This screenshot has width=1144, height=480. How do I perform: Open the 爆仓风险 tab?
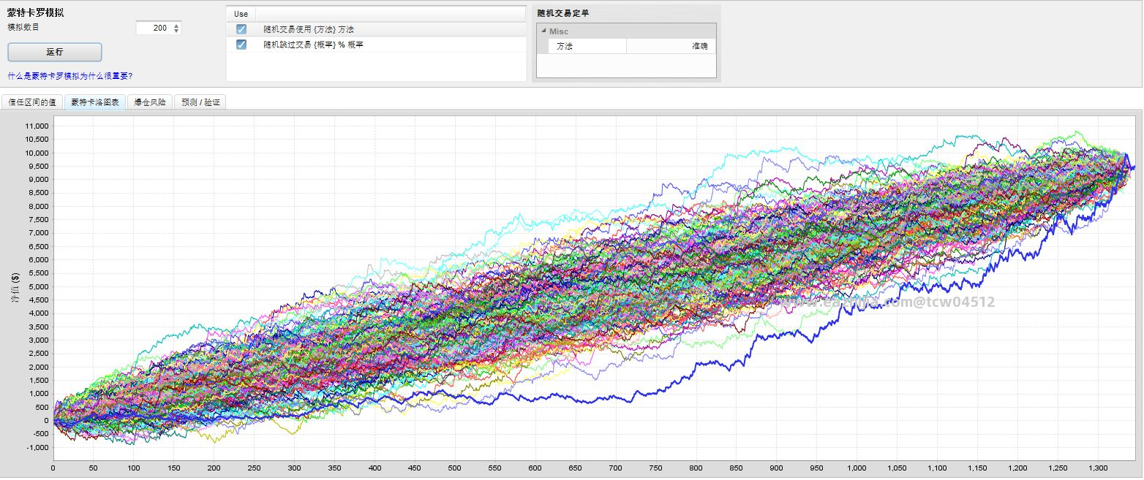pos(150,102)
